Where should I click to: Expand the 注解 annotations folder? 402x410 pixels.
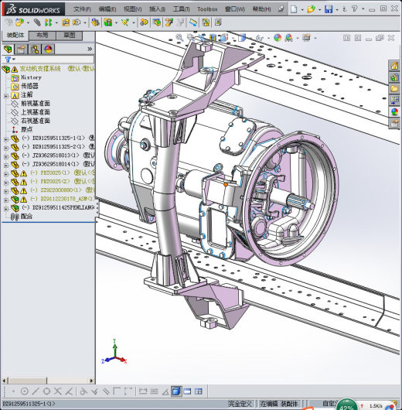[x=6, y=96]
